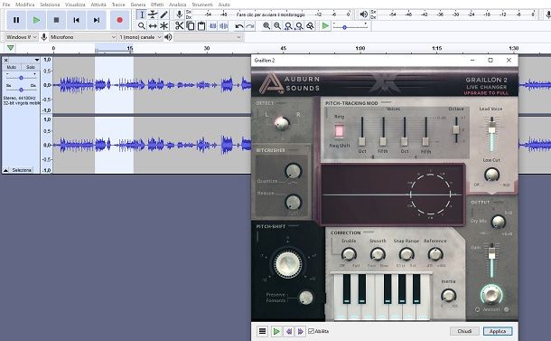Open the Modifica menu
This screenshot has height=341, width=551.
25,5
